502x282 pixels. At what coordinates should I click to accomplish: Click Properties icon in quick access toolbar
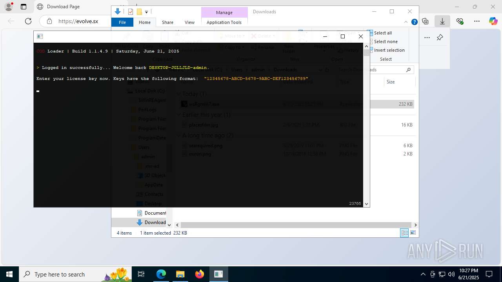click(131, 12)
